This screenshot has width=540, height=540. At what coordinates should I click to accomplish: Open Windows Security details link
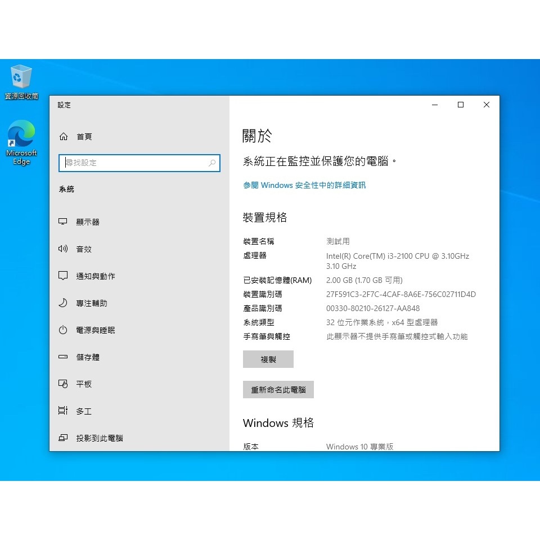pos(304,185)
